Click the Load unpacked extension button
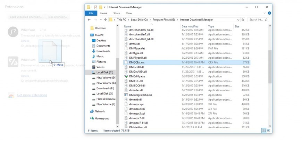Viewport: 302px width, 141px height. coord(26,17)
